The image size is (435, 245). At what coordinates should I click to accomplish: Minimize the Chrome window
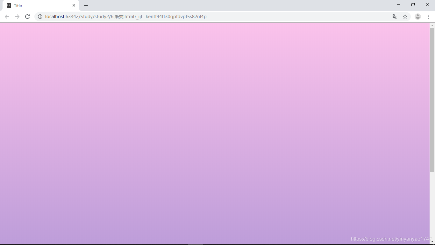[398, 5]
